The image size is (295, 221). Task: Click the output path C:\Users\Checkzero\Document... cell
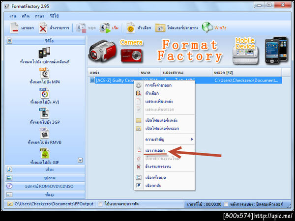[x=246, y=81]
